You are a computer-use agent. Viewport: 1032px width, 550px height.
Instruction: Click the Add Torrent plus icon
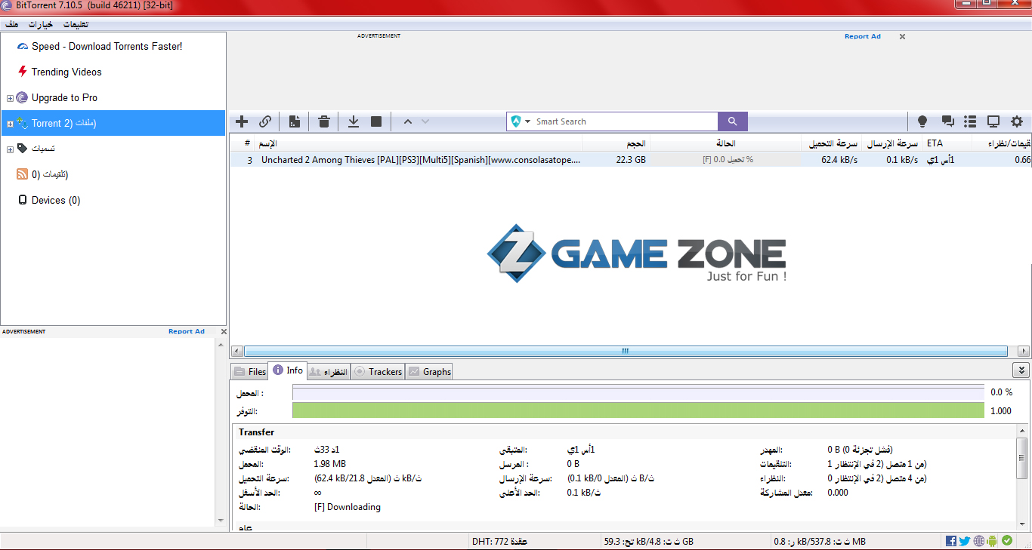[242, 121]
